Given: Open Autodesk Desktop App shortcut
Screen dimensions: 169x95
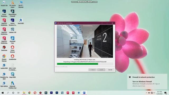Looking at the screenshot, I should 12,85.
